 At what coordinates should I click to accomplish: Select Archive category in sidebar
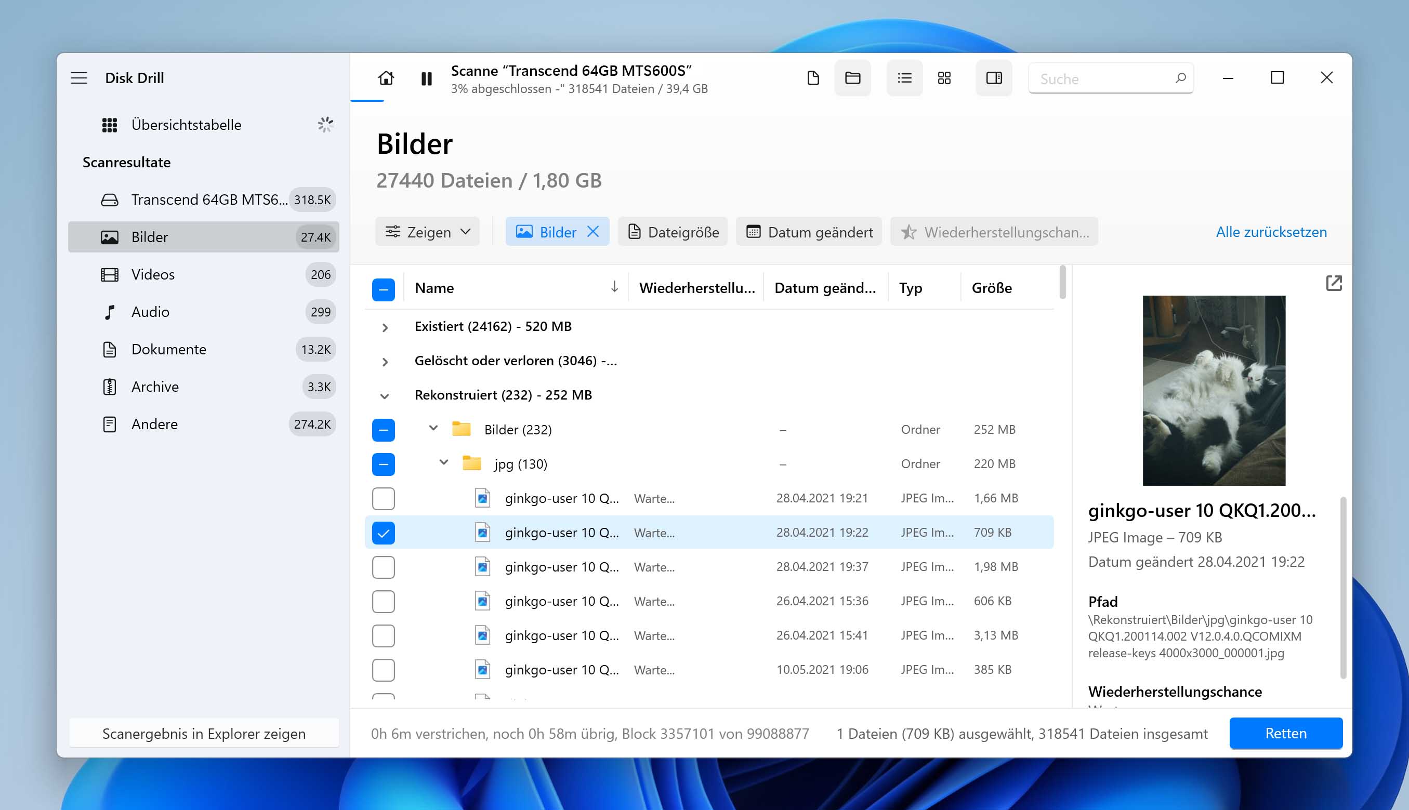(x=204, y=387)
